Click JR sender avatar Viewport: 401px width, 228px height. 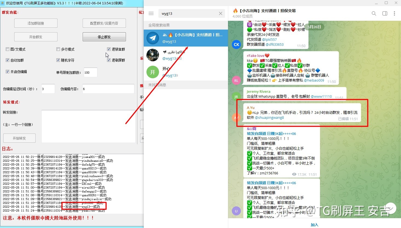click(236, 97)
